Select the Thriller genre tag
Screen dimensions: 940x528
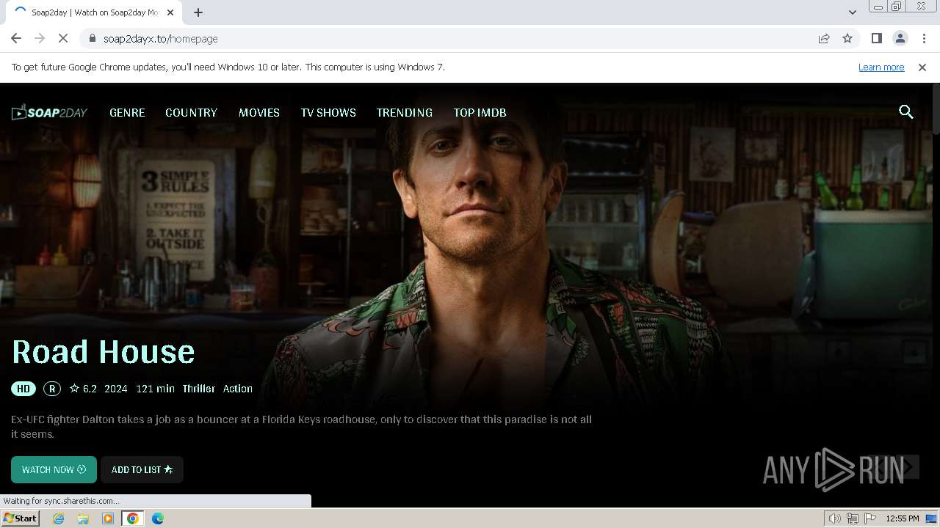coord(199,389)
